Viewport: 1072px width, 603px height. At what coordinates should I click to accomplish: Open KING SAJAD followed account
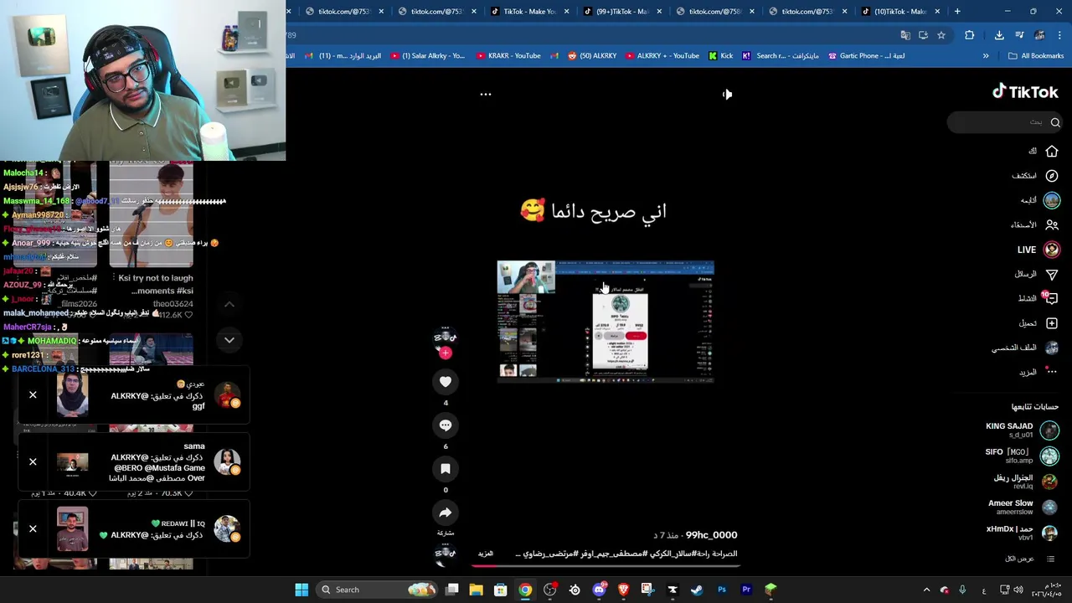click(1021, 430)
